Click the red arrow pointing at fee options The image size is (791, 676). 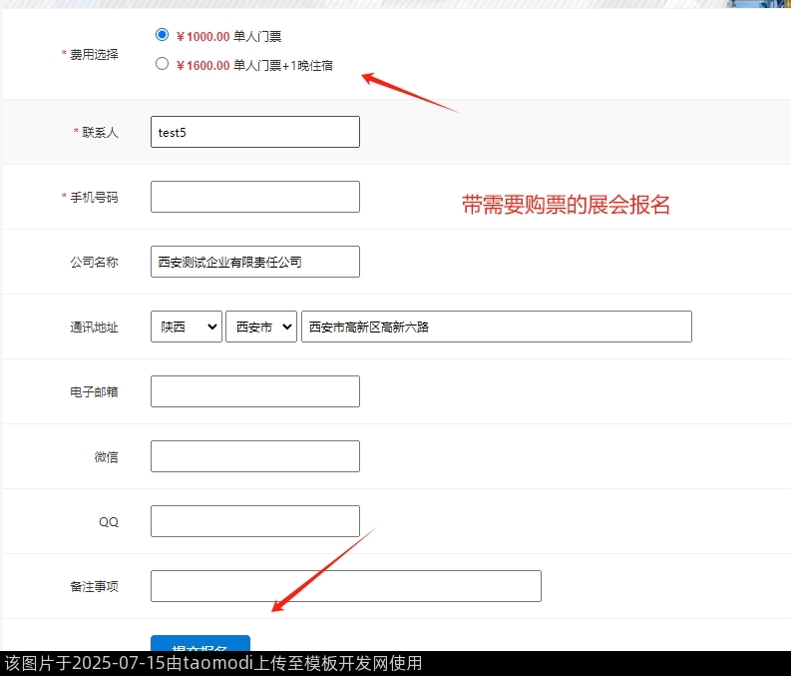point(409,92)
